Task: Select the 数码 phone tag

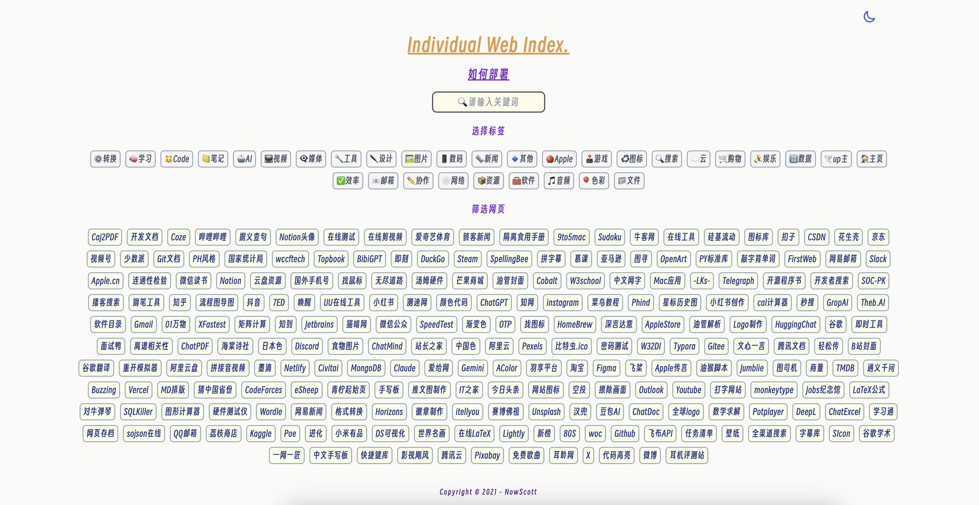Action: (x=451, y=159)
